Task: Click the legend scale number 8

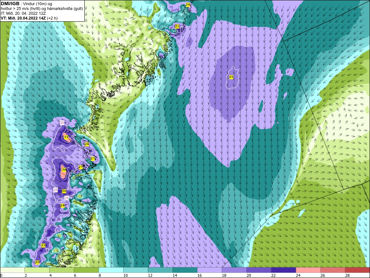Action: click(100, 275)
